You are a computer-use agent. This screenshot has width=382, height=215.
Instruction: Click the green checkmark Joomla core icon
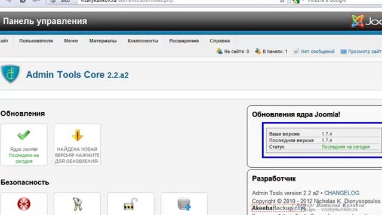pyautogui.click(x=24, y=135)
